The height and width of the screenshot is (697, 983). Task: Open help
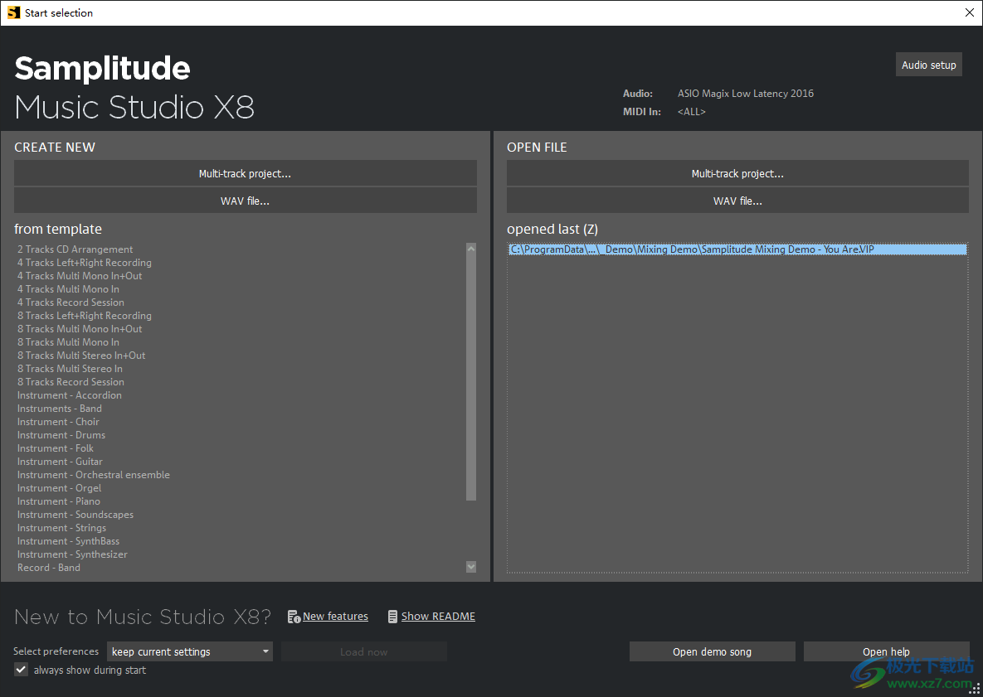pos(886,651)
